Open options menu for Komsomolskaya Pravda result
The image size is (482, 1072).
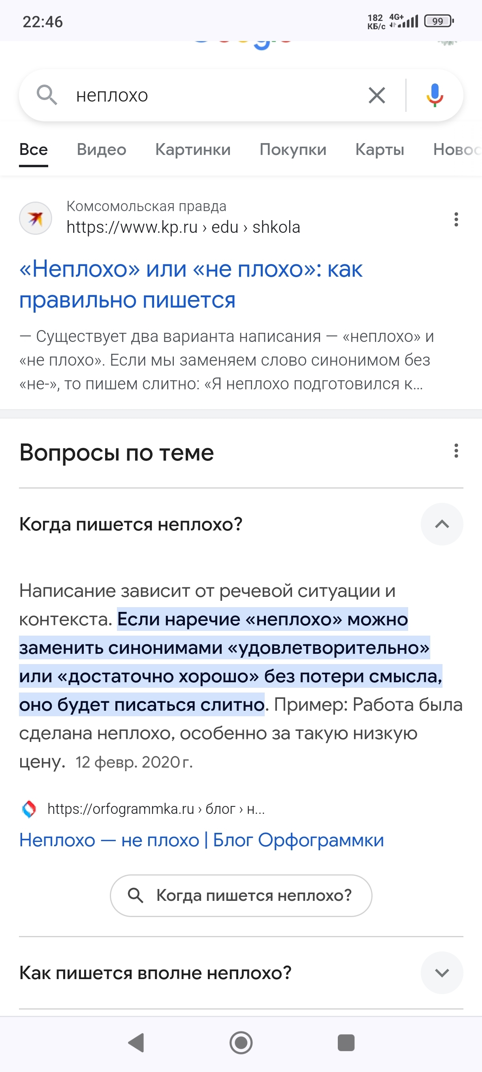click(456, 219)
